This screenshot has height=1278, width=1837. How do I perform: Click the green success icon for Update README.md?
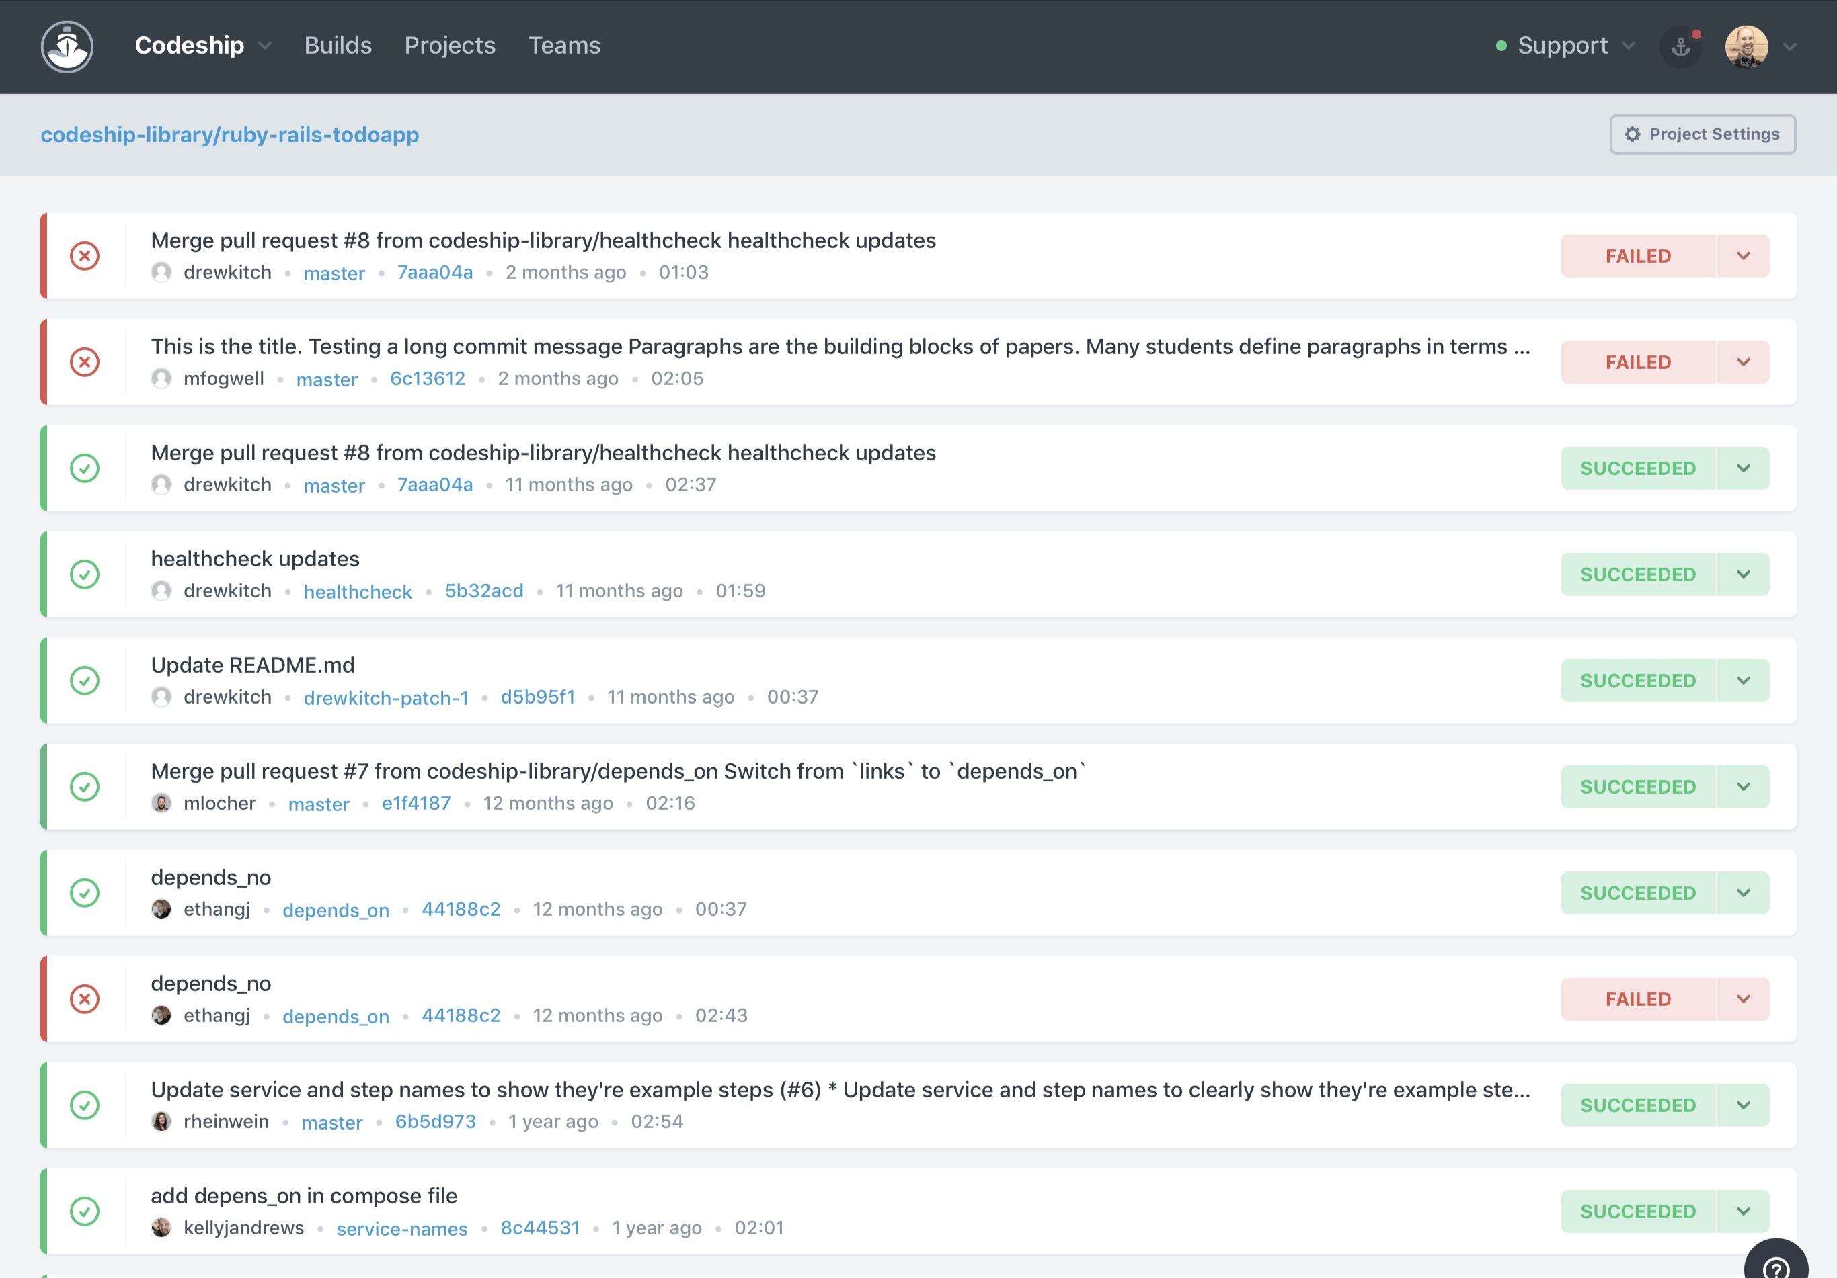point(85,681)
